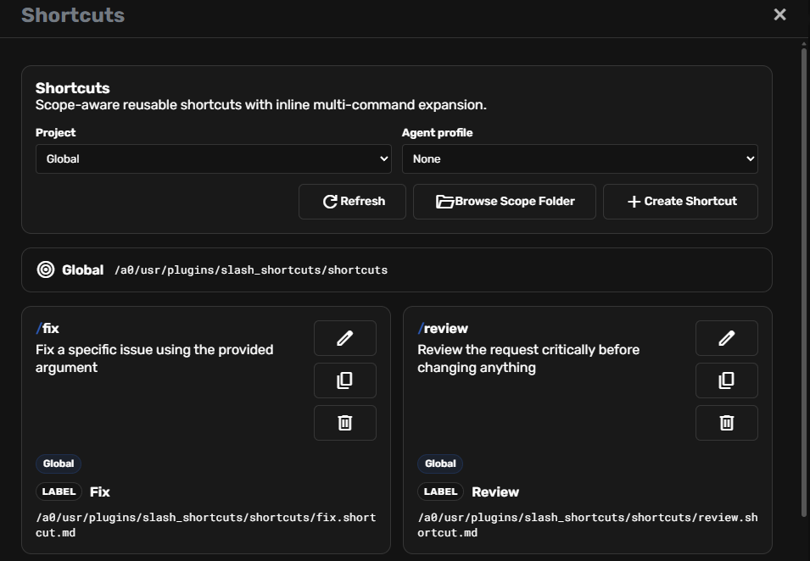Screen dimensions: 810x561
Task: Click the fix.shortcut.md file path
Action: click(205, 525)
